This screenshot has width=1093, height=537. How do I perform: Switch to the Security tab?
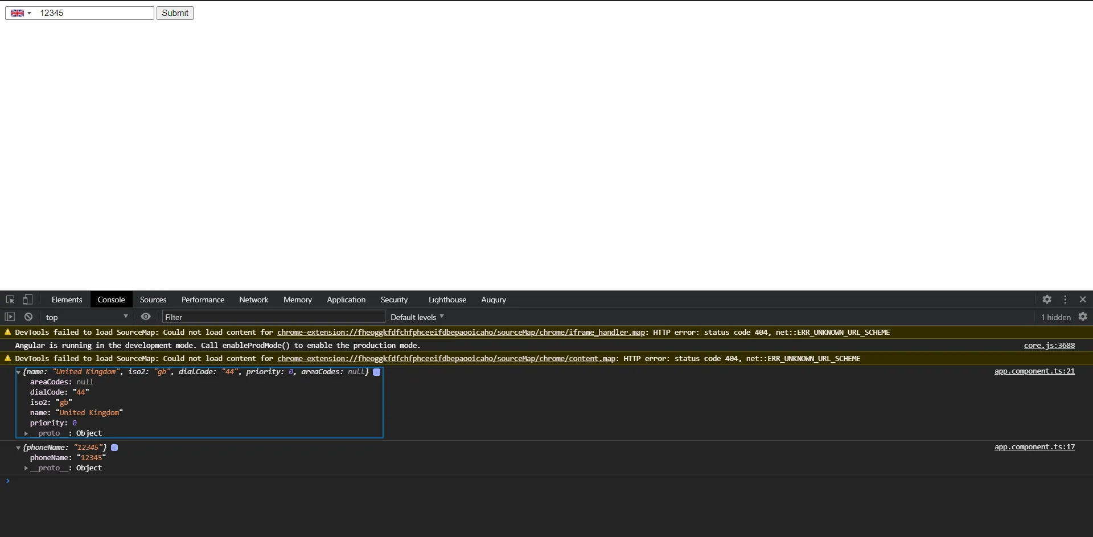[x=394, y=300]
